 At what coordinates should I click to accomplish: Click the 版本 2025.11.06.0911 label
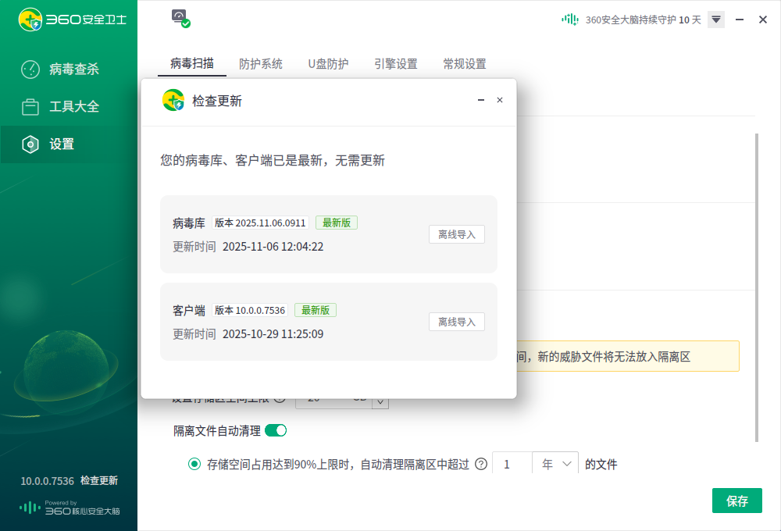coord(261,223)
